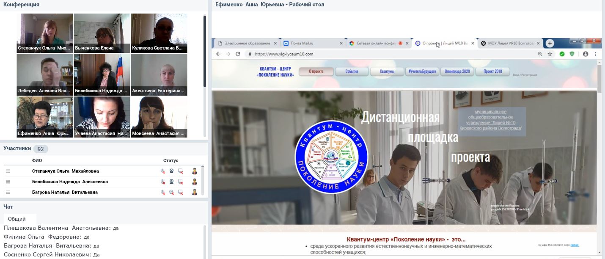Viewport: 605px width, 259px height.
Task: Click the page vertical scrollbar thumb
Action: point(599,78)
